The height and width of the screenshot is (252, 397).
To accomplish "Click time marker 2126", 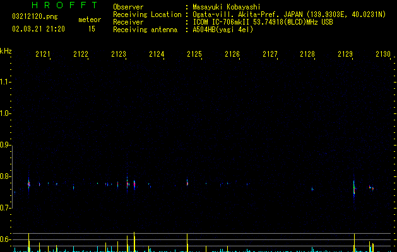I will pyautogui.click(x=232, y=54).
